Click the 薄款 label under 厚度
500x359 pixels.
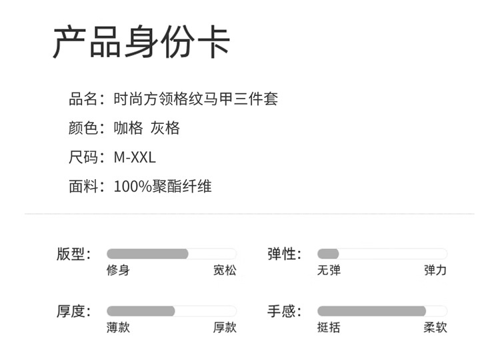(x=118, y=327)
